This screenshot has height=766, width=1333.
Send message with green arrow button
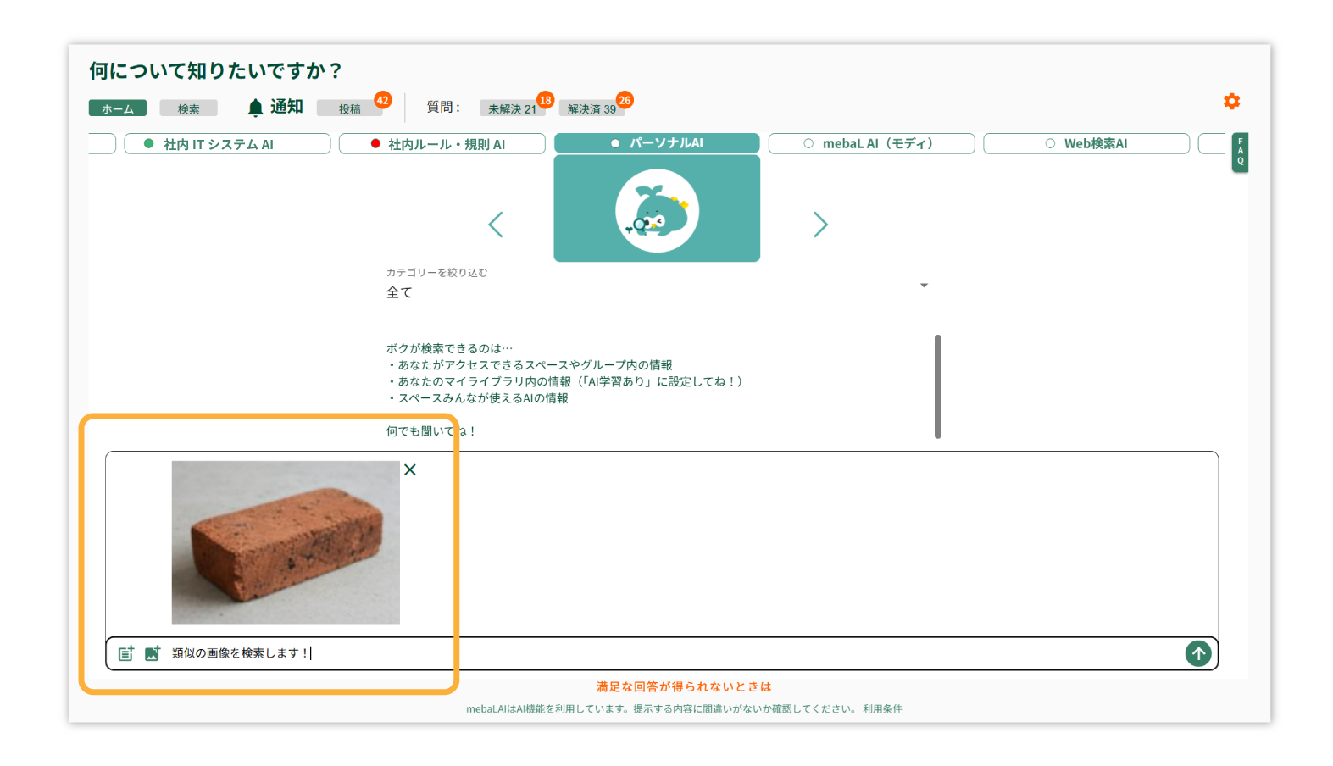point(1197,653)
